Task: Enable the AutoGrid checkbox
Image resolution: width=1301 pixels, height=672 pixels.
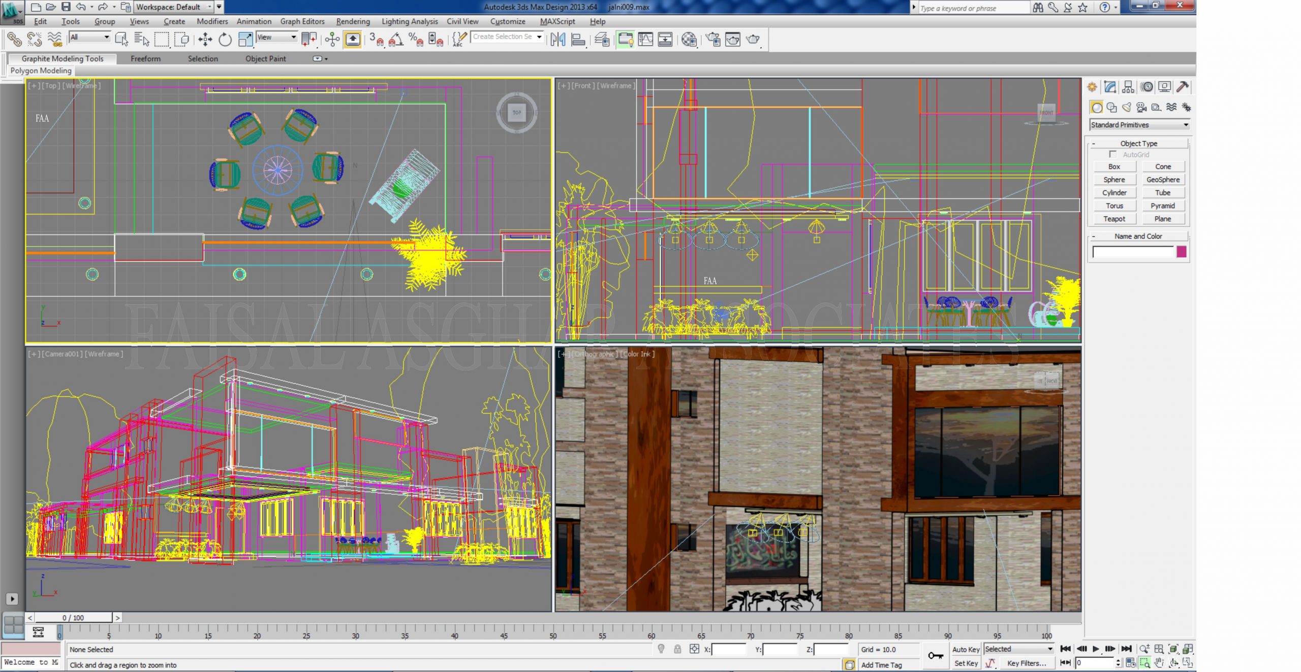Action: click(1113, 154)
